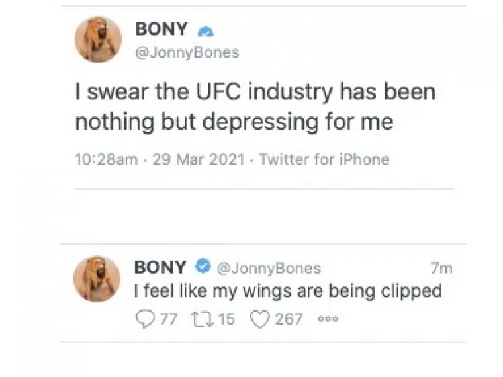Screen dimensions: 503x377
Task: Open the top tweet profile avatar
Action: coord(98,40)
